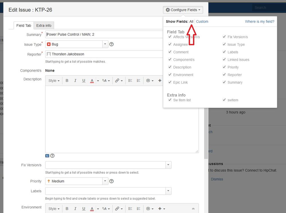Screen dimensions: 286x213
Task: Click link icon in Environment toolbar
Action: point(117,209)
